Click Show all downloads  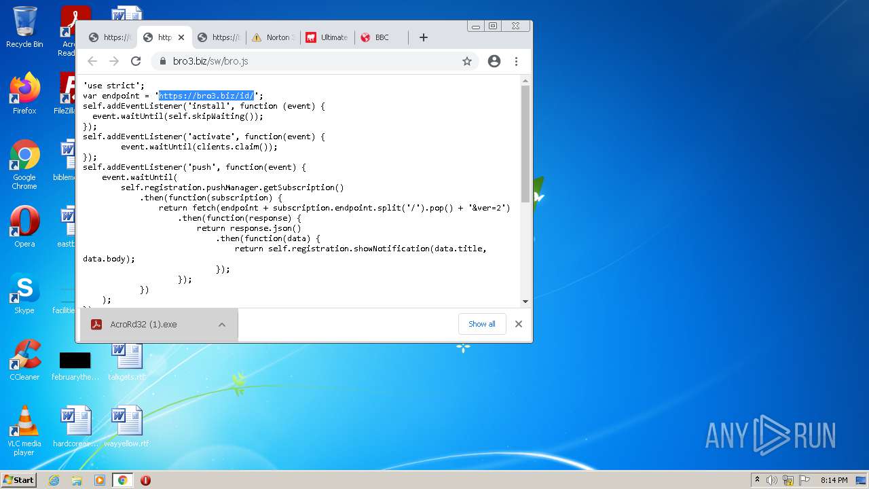[482, 324]
